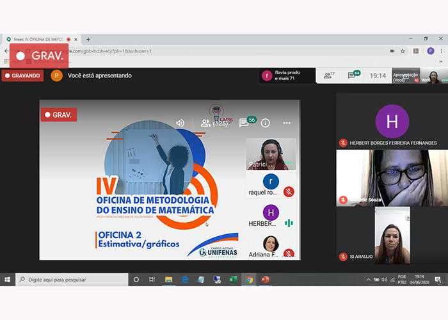448x320 pixels.
Task: Click the PDF extension icon in Chrome toolbar
Action: coord(416,51)
